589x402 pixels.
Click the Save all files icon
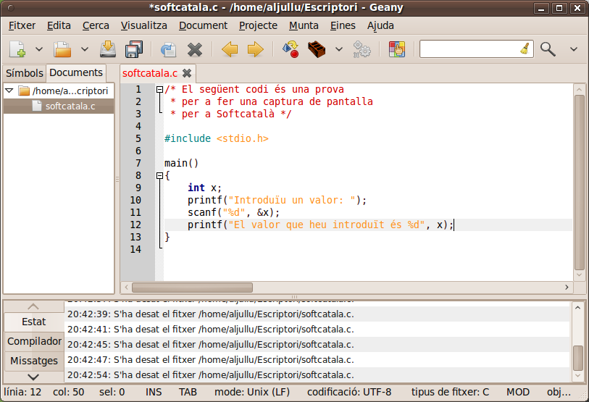[133, 49]
